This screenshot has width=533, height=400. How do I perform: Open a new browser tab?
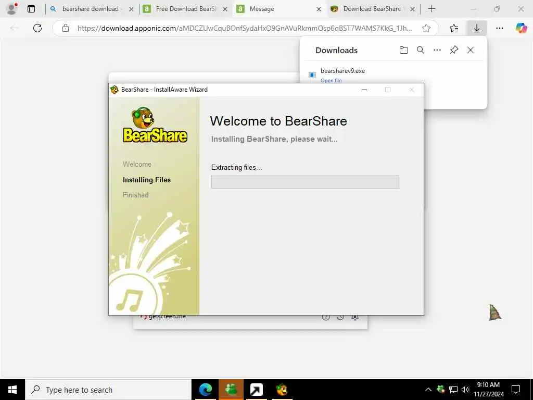432,9
